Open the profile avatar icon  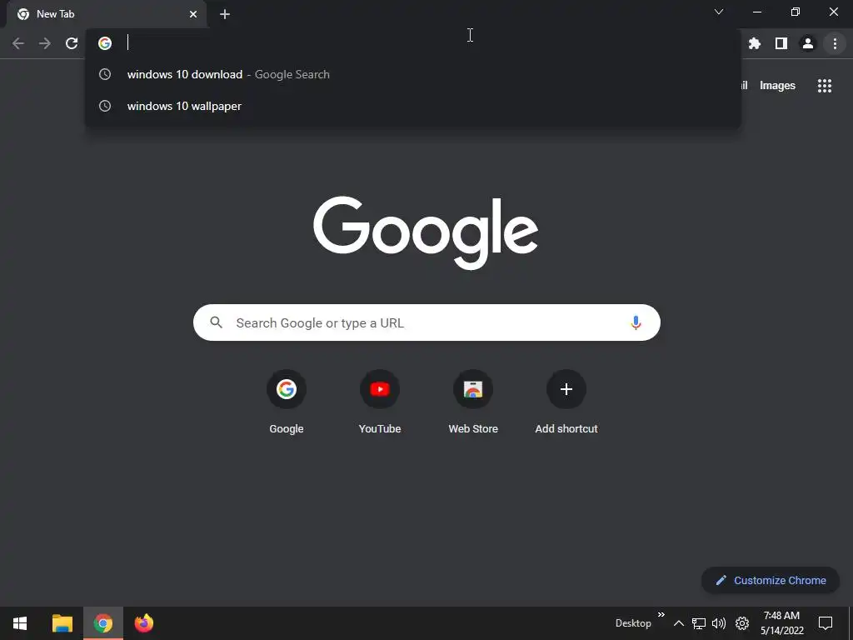coord(808,43)
